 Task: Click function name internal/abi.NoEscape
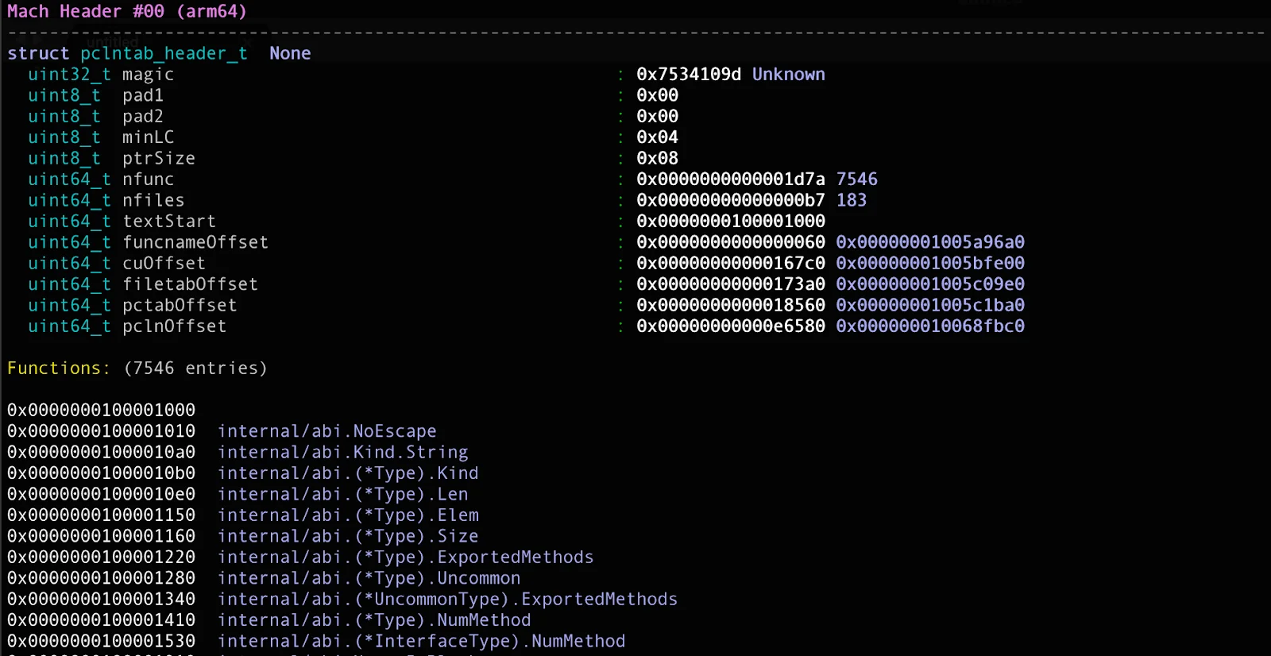pos(327,431)
